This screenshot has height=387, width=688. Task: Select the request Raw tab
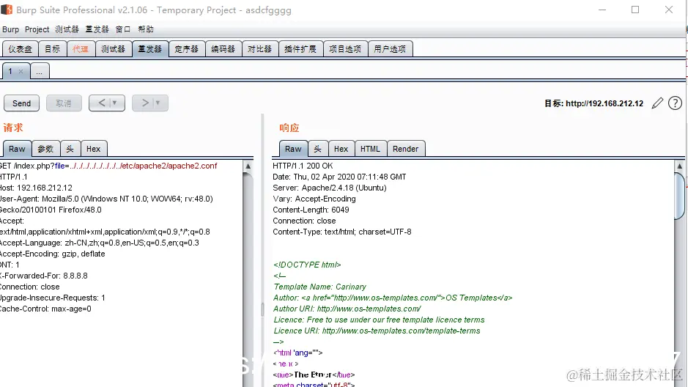point(17,149)
